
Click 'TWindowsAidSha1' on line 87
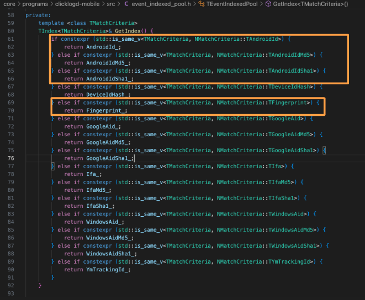(292, 246)
